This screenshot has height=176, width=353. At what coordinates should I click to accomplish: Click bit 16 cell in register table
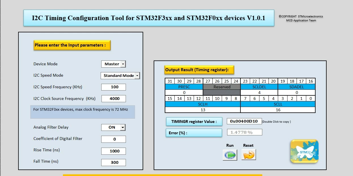(x=311, y=81)
